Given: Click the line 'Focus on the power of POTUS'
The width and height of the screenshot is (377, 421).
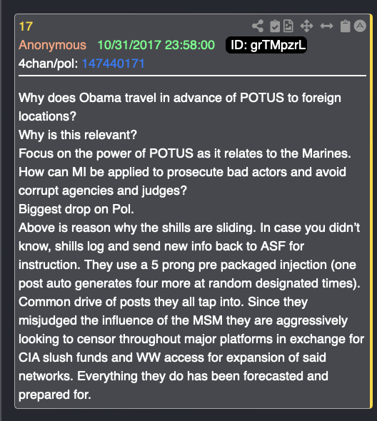Looking at the screenshot, I should (185, 153).
